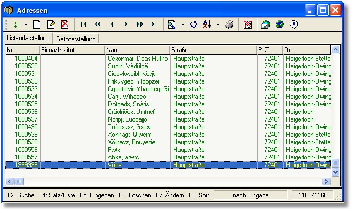Go forward one page with double-right arrows

pyautogui.click(x=140, y=24)
